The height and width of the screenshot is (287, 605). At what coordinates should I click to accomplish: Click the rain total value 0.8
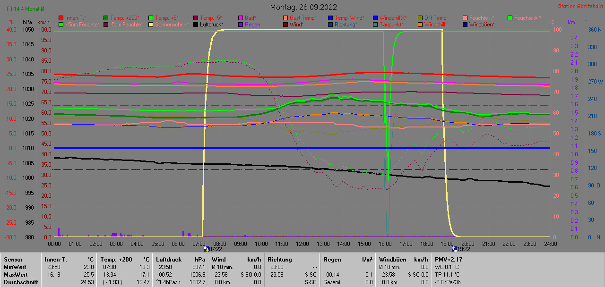pos(369,282)
